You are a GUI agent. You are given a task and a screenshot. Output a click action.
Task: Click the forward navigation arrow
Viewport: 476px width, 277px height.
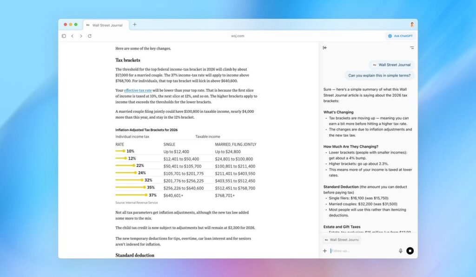81,36
